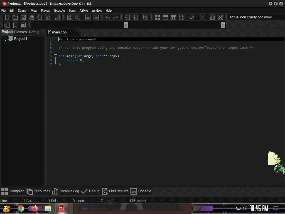Click the Stop Execution X icon
285x214 pixels.
[x=202, y=18]
